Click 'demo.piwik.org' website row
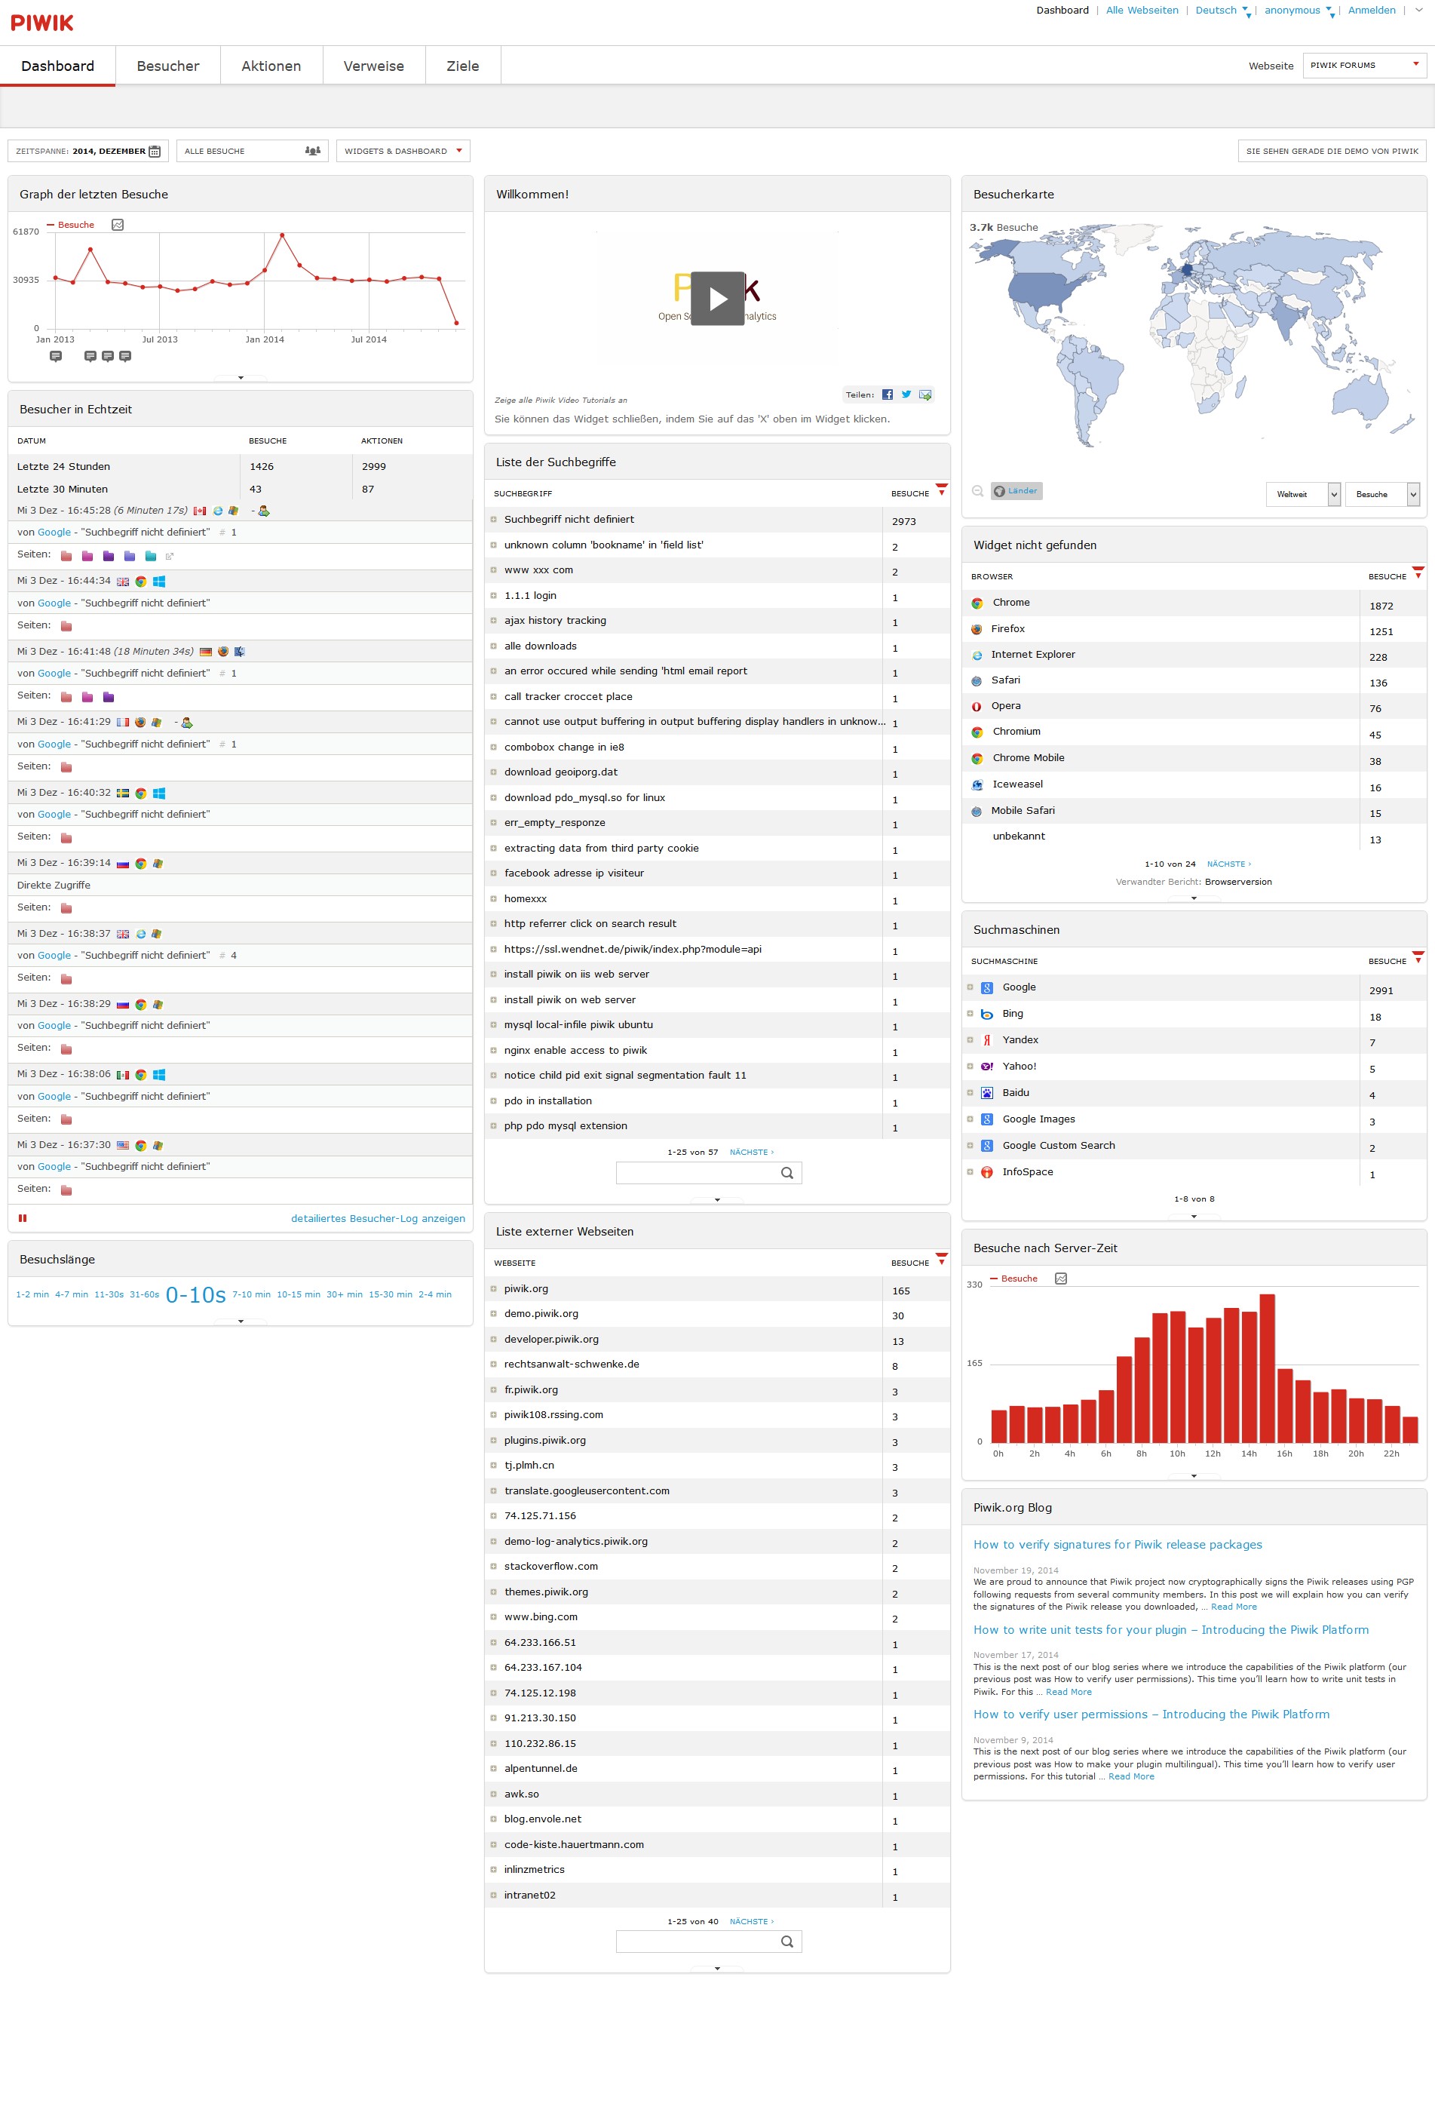Viewport: 1435px width, 2109px height. click(x=716, y=1314)
